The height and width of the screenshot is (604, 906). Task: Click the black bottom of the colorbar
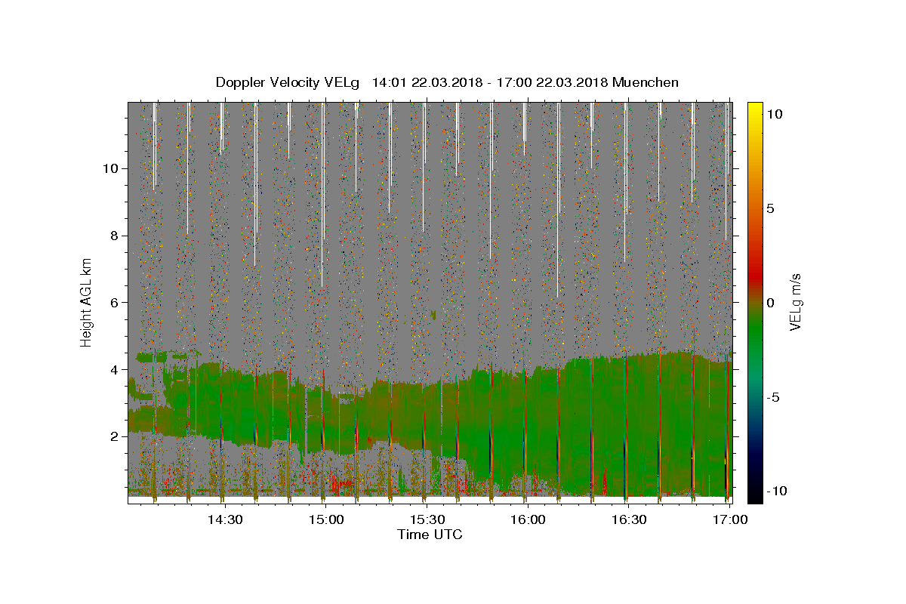(754, 496)
